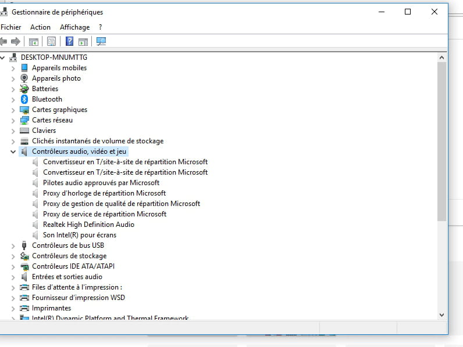The width and height of the screenshot is (463, 347).
Task: Collapse the DESKTOP-MNUMTTG root node
Action: pos(2,57)
